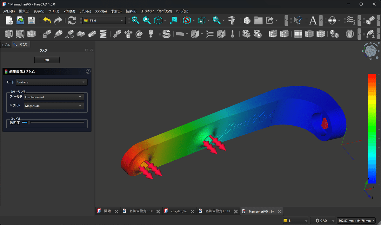Click the navigation cube in 3D view
Image resolution: width=381 pixels, height=225 pixels.
tap(371, 51)
